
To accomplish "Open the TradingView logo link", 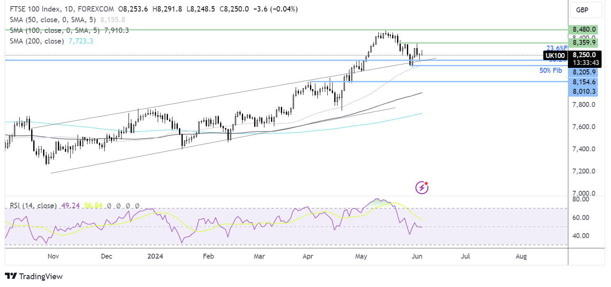I will (x=34, y=276).
